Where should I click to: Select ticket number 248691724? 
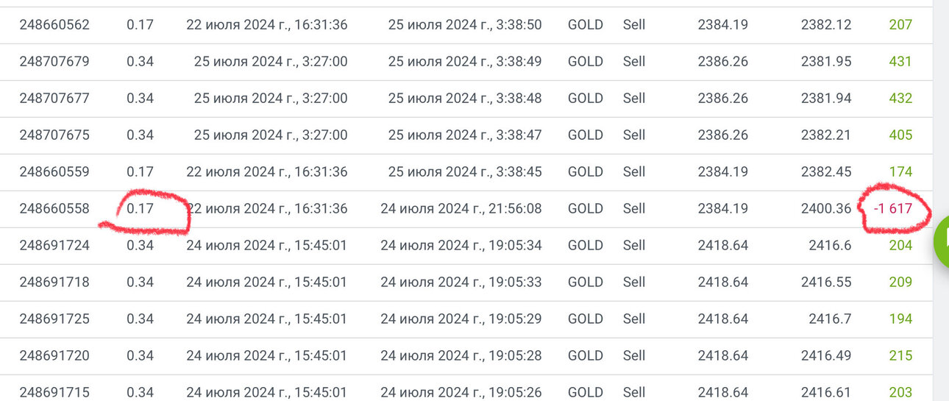tap(54, 245)
